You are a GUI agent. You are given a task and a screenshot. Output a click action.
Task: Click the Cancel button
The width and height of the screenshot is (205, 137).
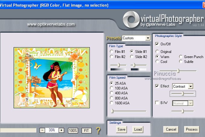(171, 129)
